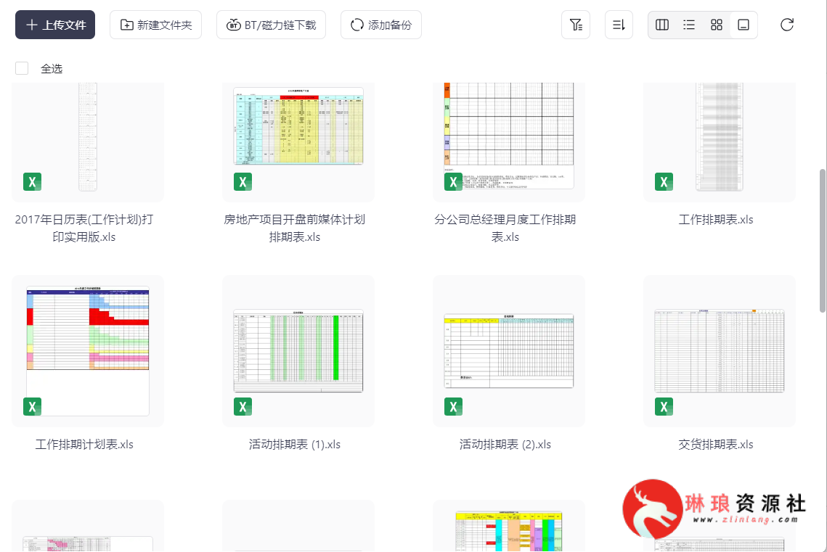827x552 pixels.
Task: Open thumbnail of 交货排期表.xls
Action: tap(720, 351)
